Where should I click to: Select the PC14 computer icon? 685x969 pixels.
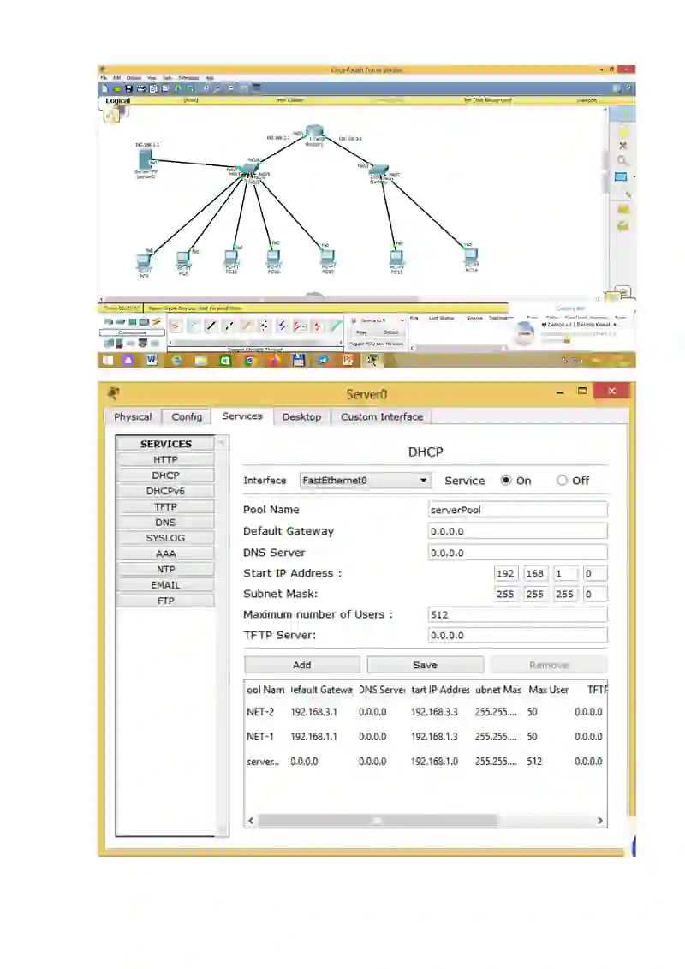point(471,254)
